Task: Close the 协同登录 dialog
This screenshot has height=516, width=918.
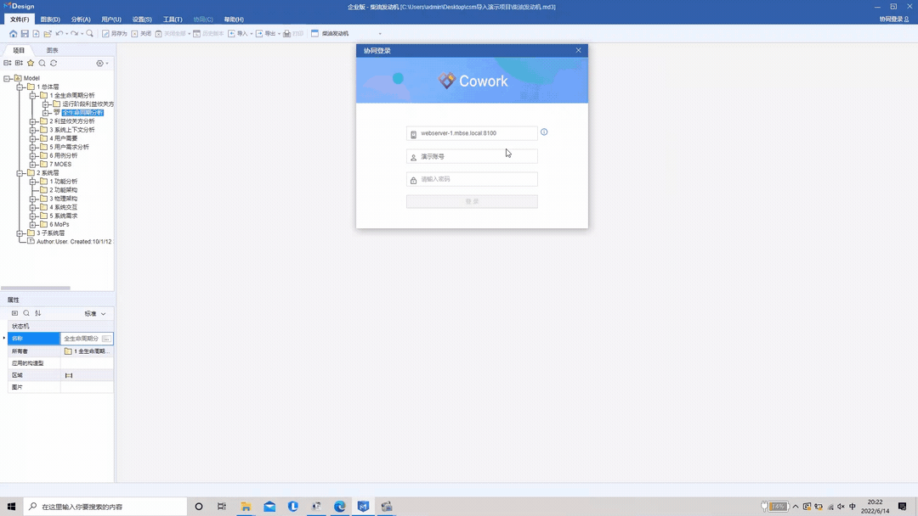Action: click(579, 51)
